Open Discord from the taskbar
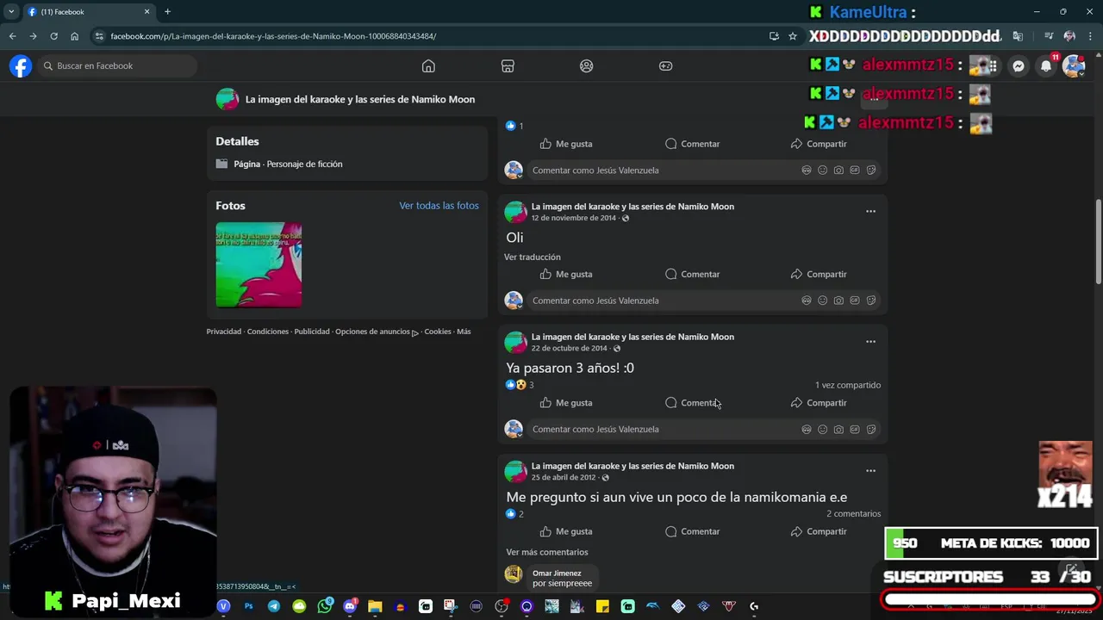The image size is (1103, 620). click(x=350, y=606)
